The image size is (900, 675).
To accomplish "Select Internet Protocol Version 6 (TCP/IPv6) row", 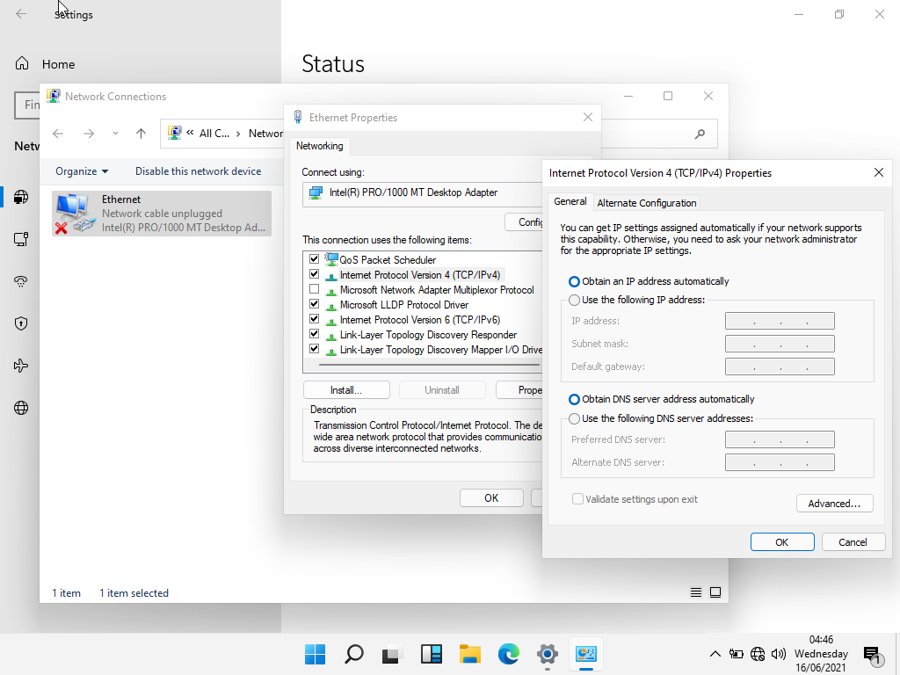I will (x=419, y=320).
